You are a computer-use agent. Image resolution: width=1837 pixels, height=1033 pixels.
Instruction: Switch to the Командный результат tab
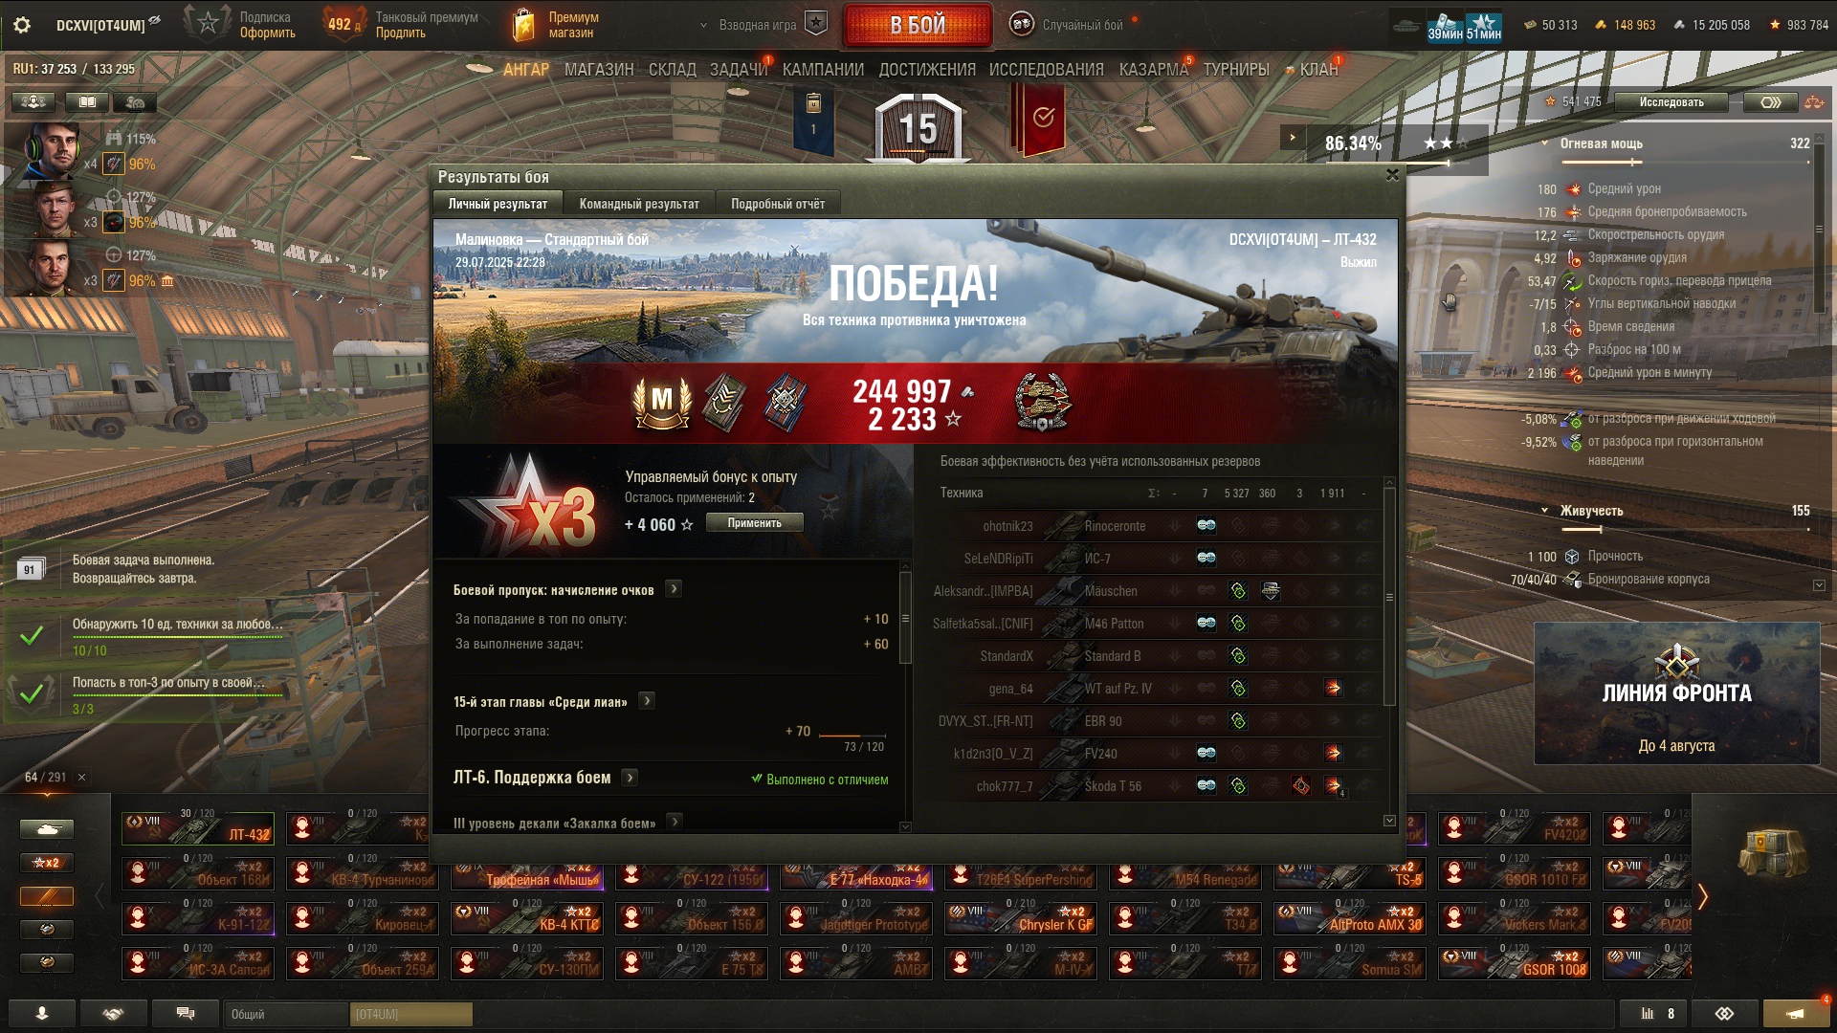[639, 204]
